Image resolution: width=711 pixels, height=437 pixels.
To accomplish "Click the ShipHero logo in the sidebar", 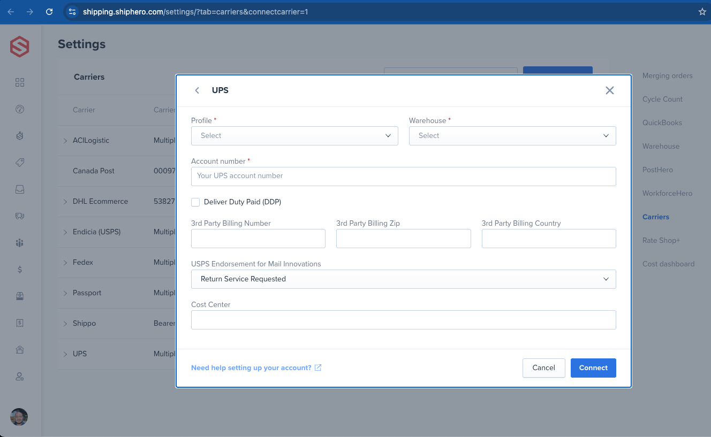I will tap(20, 47).
